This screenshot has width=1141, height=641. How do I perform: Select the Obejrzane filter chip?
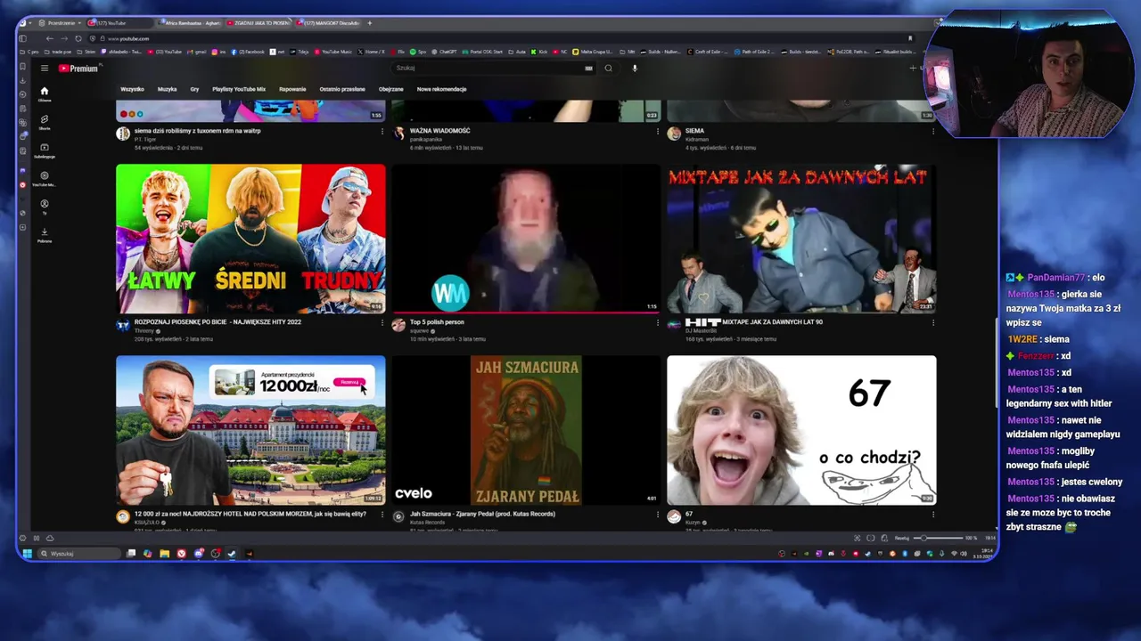[x=390, y=89]
